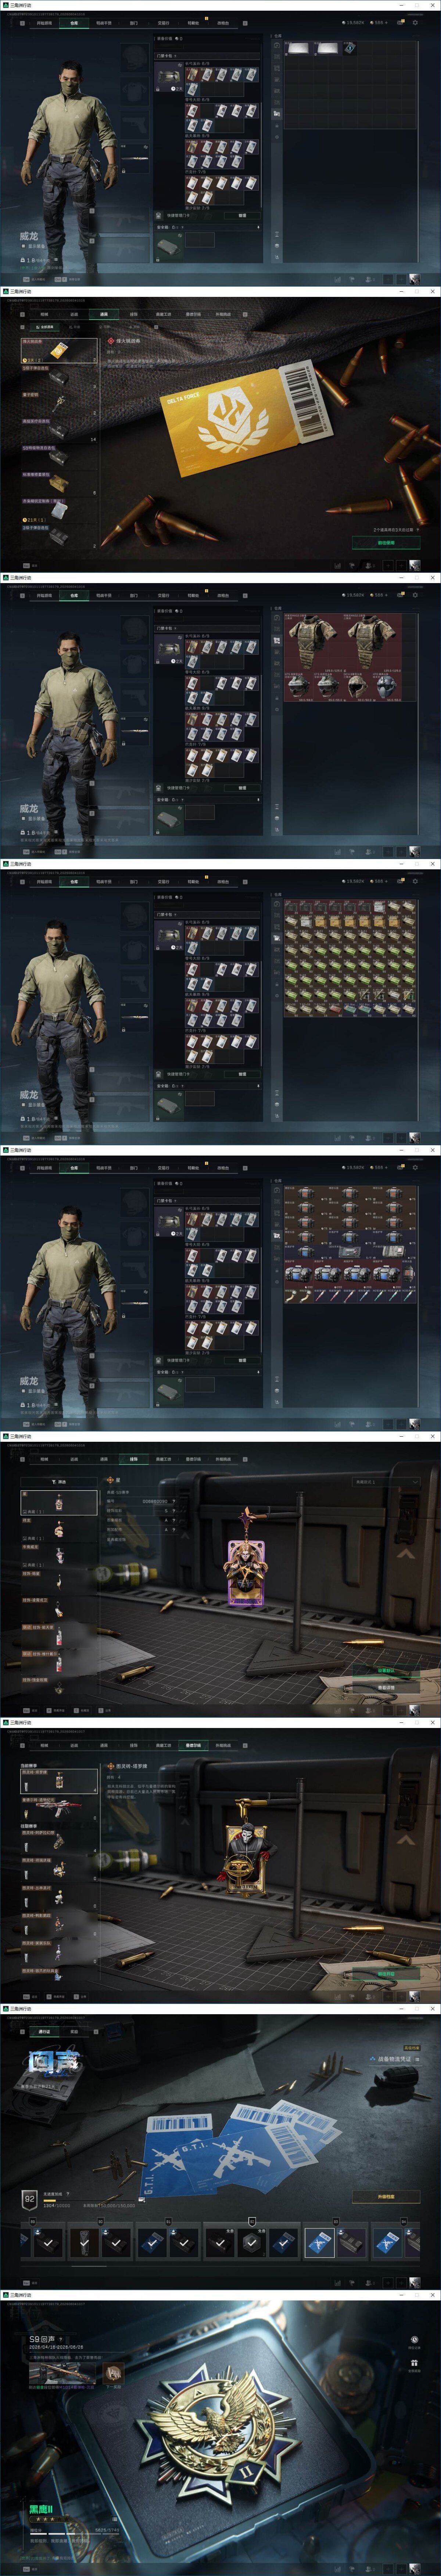Open the settings gear on the empty-warehouse screen
Viewport: 441px width, 2576px height.
tap(415, 22)
